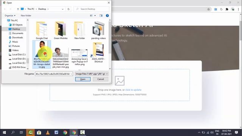Image resolution: width=242 pixels, height=136 pixels.
Task: Click Desktop in address breadcrumb
Action: pos(42,9)
